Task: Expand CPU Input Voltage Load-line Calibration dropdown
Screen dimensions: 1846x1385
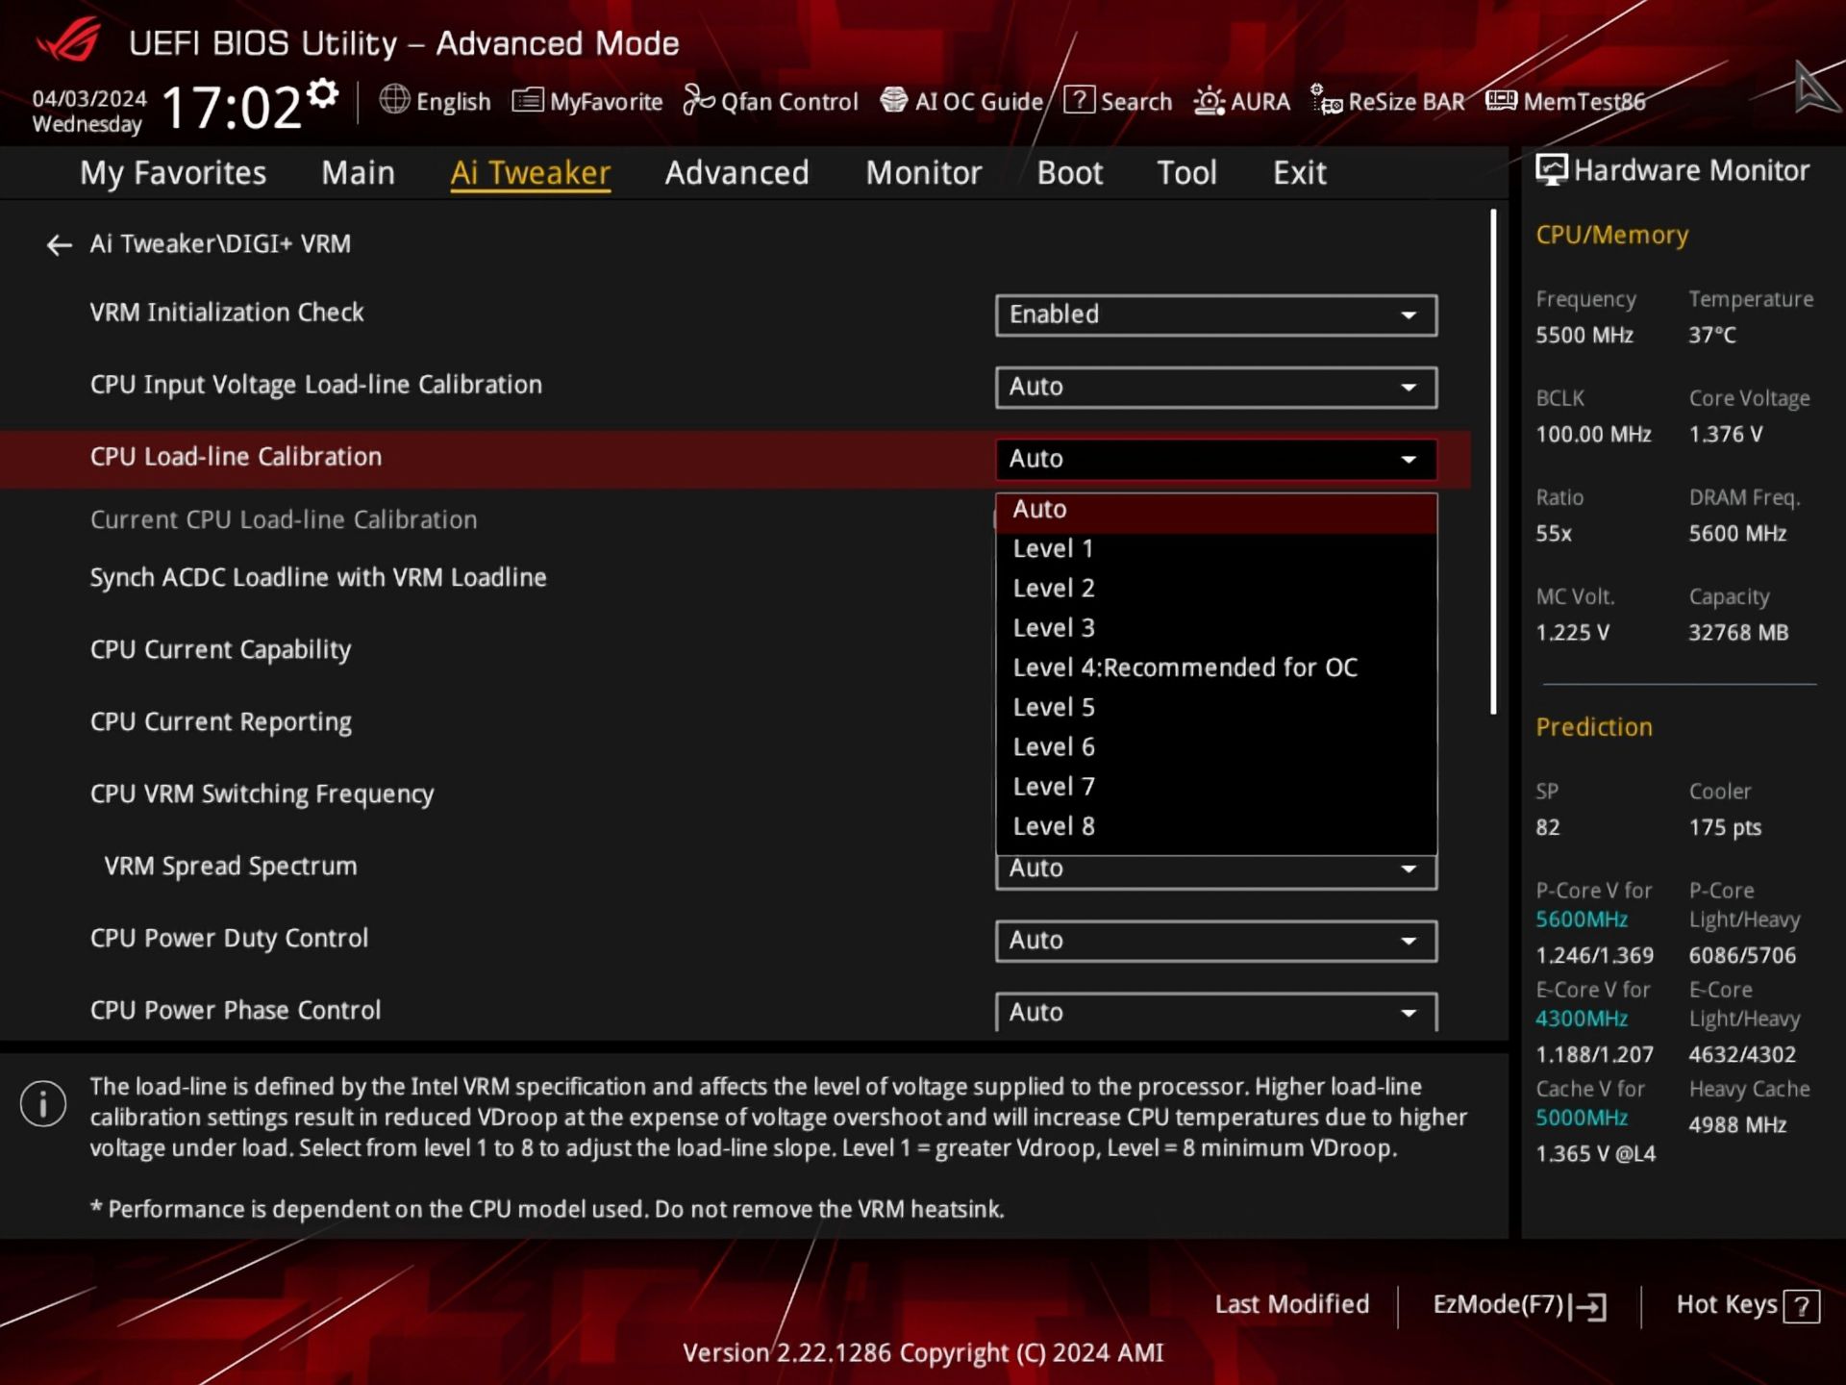Action: [x=1216, y=388]
